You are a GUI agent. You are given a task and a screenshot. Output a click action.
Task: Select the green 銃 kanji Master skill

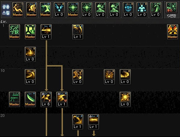tap(14, 32)
